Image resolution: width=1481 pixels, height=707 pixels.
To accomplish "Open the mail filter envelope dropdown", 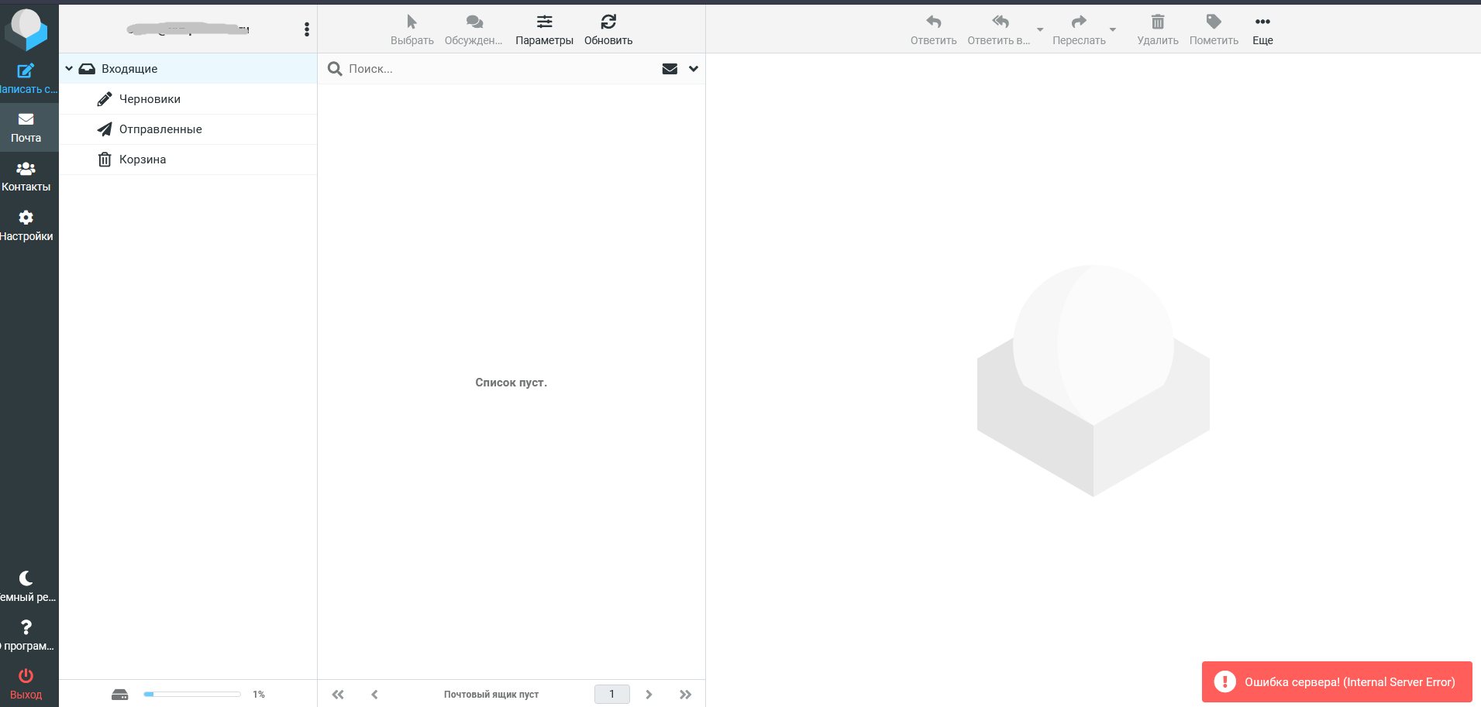I will click(670, 69).
